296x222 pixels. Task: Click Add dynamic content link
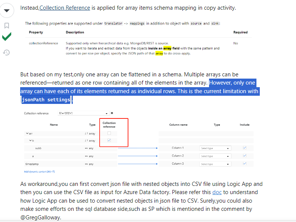coord(39,171)
